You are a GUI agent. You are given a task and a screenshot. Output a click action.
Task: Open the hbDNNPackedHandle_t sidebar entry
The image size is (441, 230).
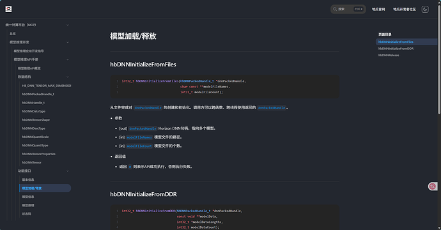pos(38,94)
